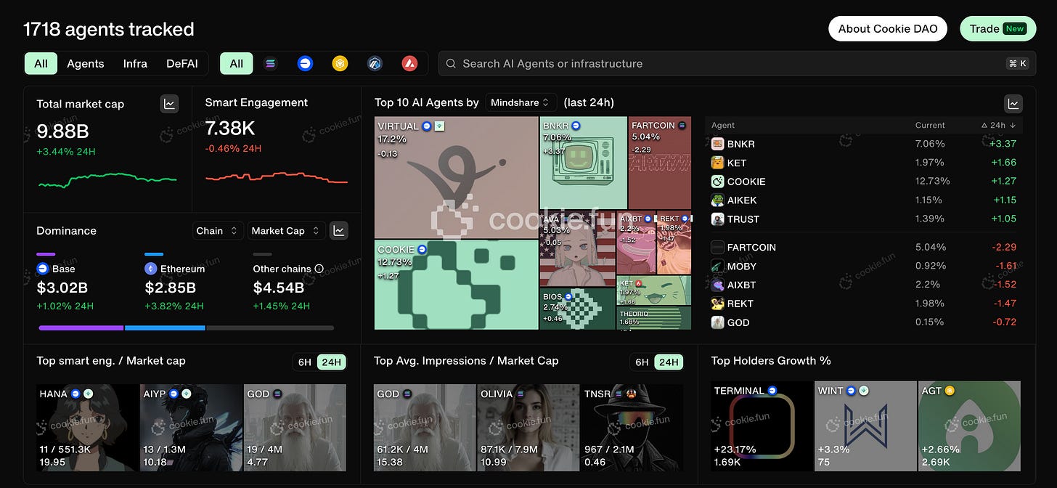Screen dimensions: 1057x488
Task: Open the OLIVIA agent card
Action: 528,427
